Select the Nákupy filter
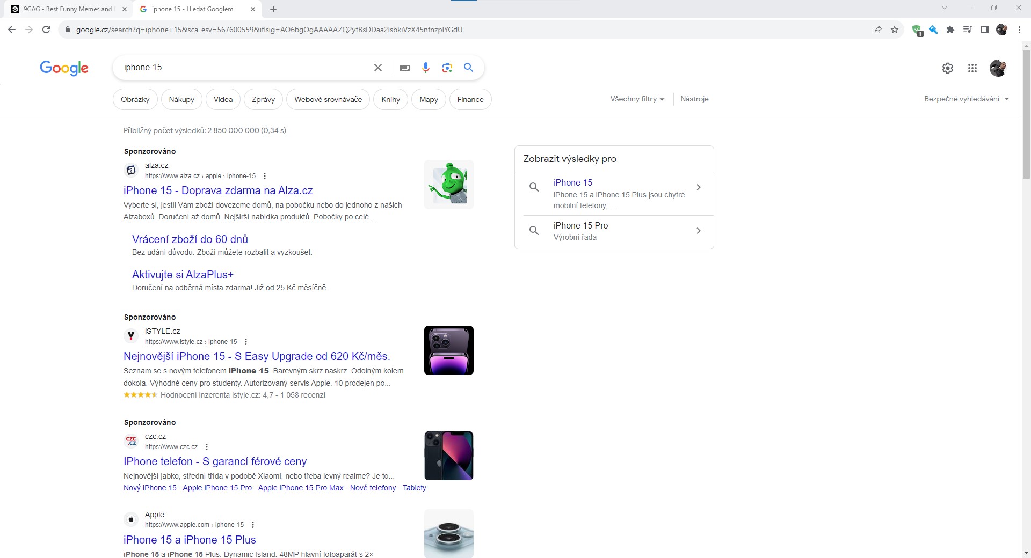Image resolution: width=1031 pixels, height=558 pixels. [x=181, y=99]
